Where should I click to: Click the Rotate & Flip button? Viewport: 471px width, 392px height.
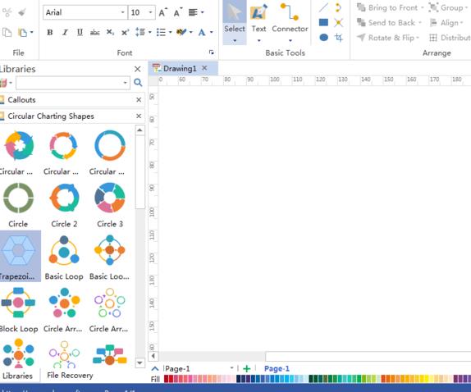388,38
